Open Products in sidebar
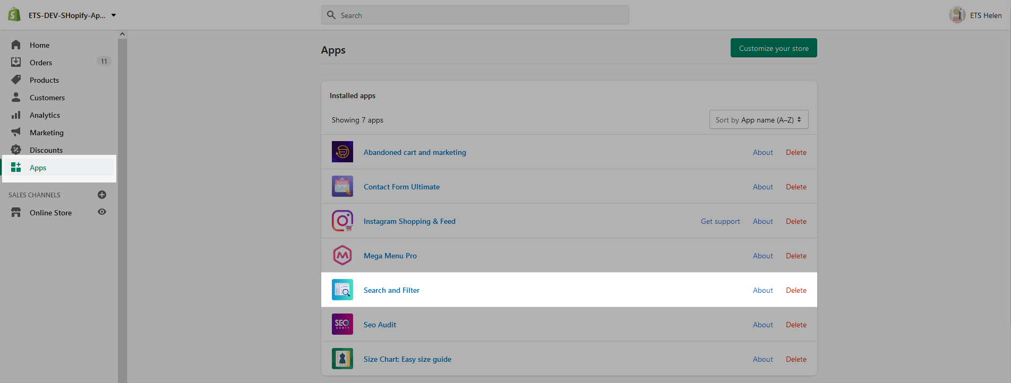This screenshot has height=383, width=1011. tap(44, 80)
